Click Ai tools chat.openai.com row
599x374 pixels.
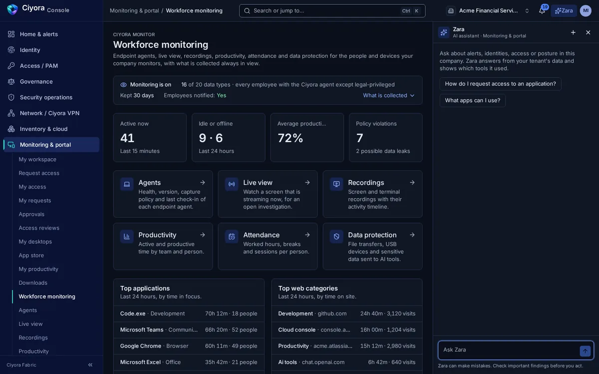tap(347, 362)
